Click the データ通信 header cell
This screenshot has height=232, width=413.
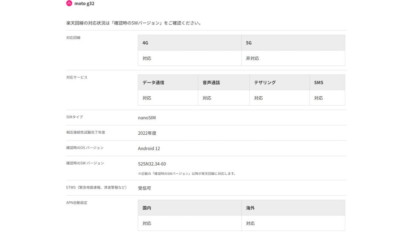point(153,82)
